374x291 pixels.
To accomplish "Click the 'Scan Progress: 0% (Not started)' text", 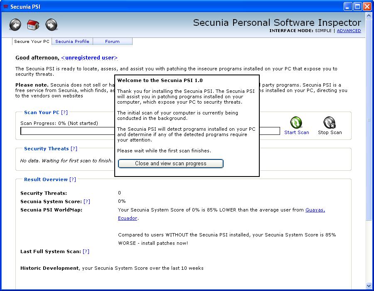I will pyautogui.click(x=59, y=123).
